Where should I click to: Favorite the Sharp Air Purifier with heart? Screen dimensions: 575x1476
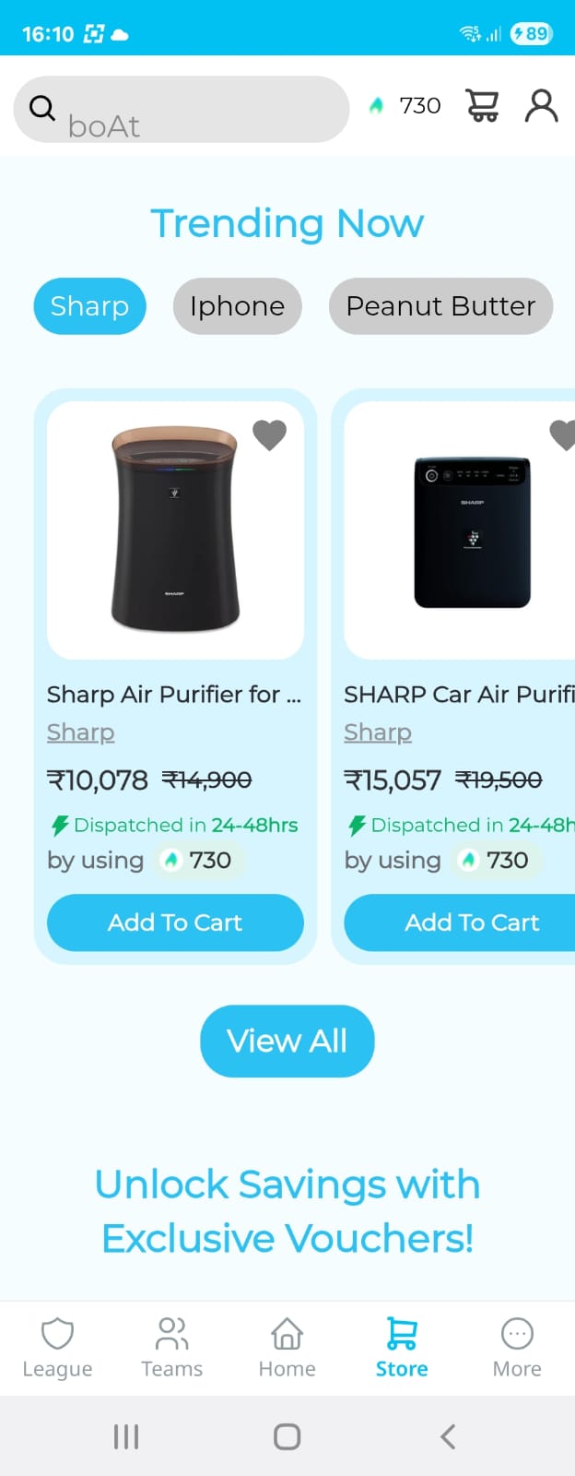click(270, 434)
